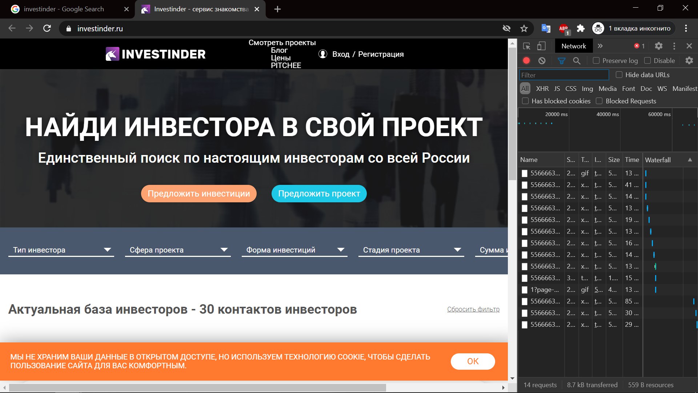Image resolution: width=698 pixels, height=393 pixels.
Task: Open the Форма инвестиций dropdown
Action: pos(294,250)
